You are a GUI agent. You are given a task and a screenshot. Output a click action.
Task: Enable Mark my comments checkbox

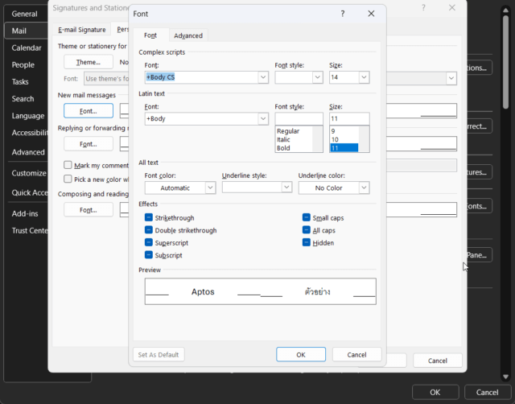(x=68, y=165)
